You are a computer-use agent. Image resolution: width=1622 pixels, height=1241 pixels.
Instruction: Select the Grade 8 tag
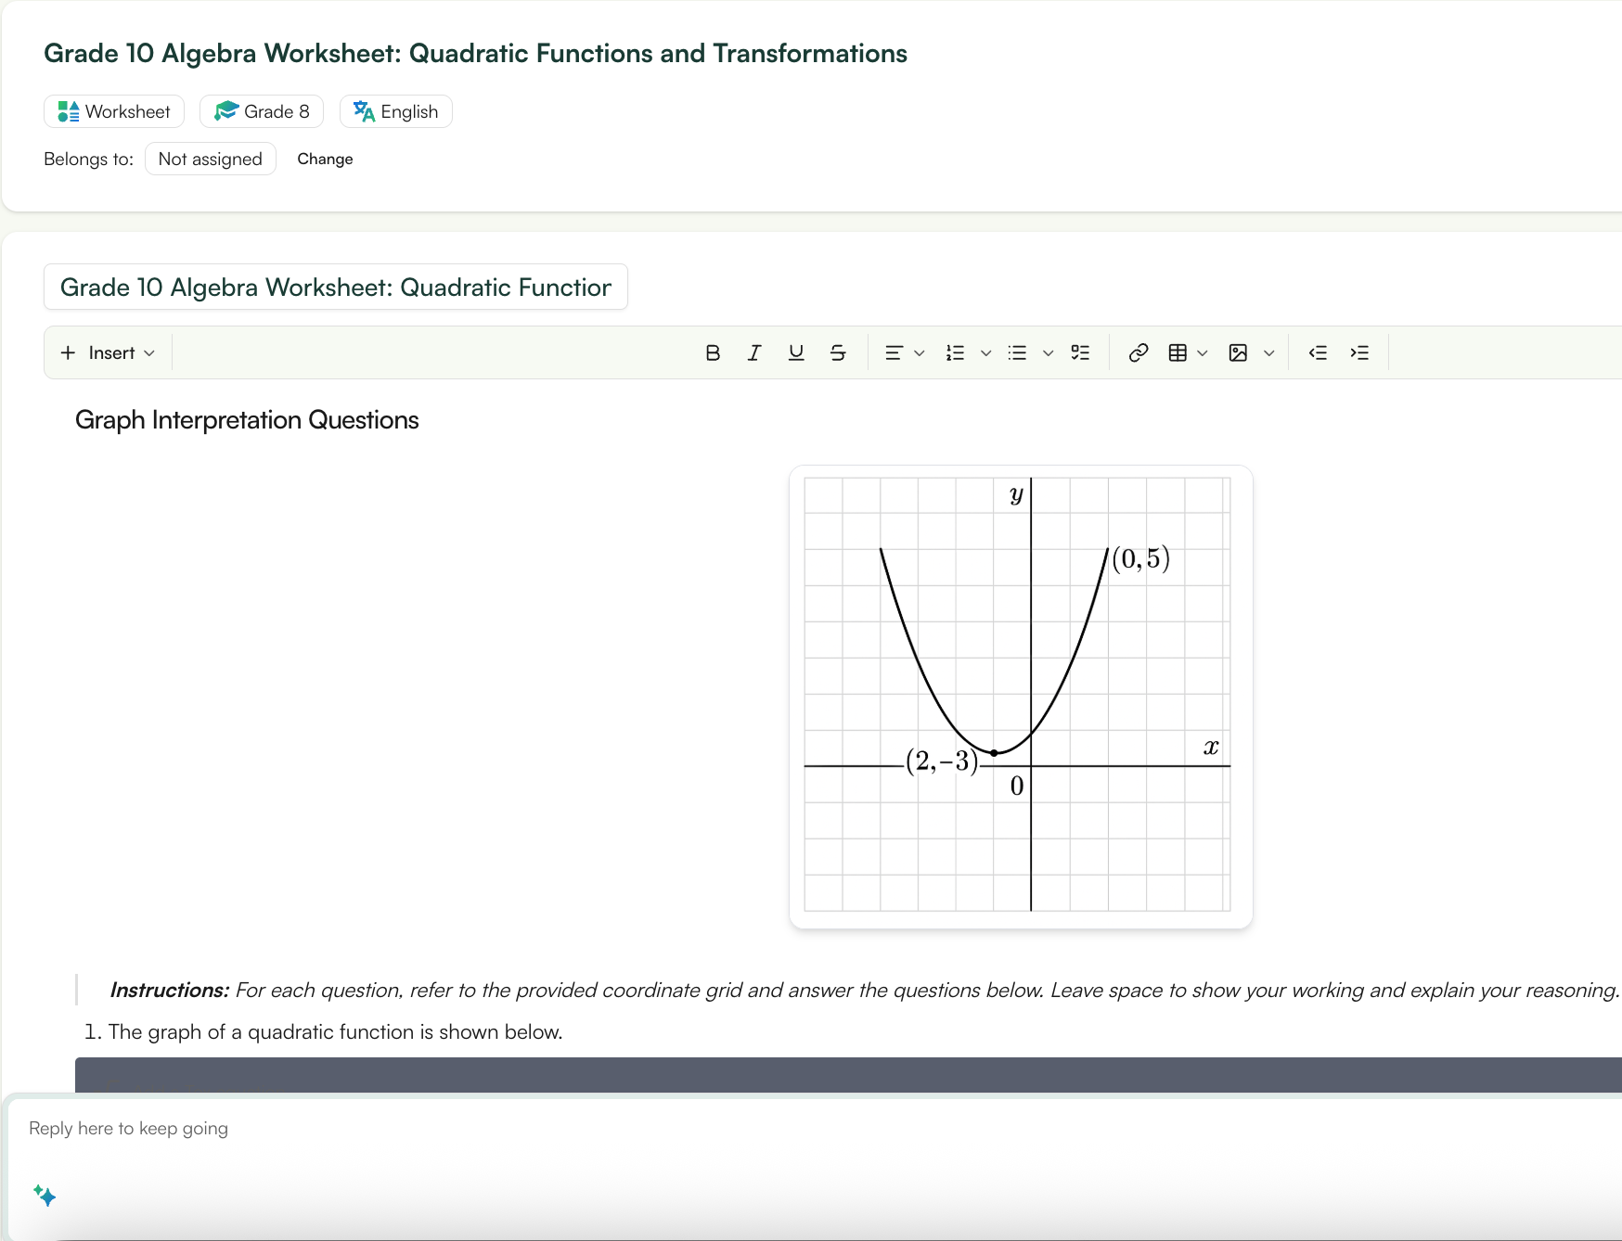coord(261,111)
